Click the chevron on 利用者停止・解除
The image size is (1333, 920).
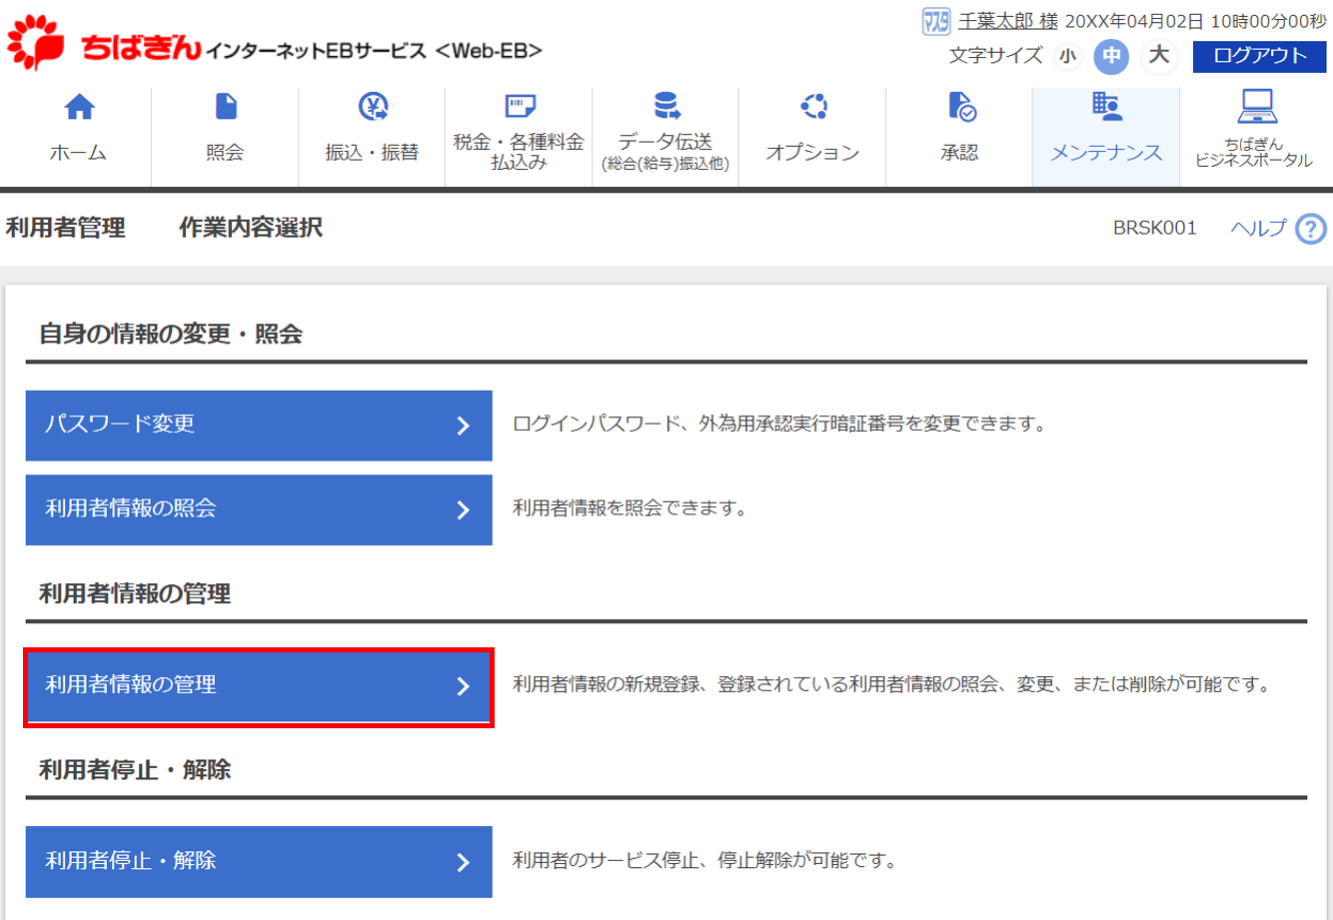pyautogui.click(x=463, y=862)
